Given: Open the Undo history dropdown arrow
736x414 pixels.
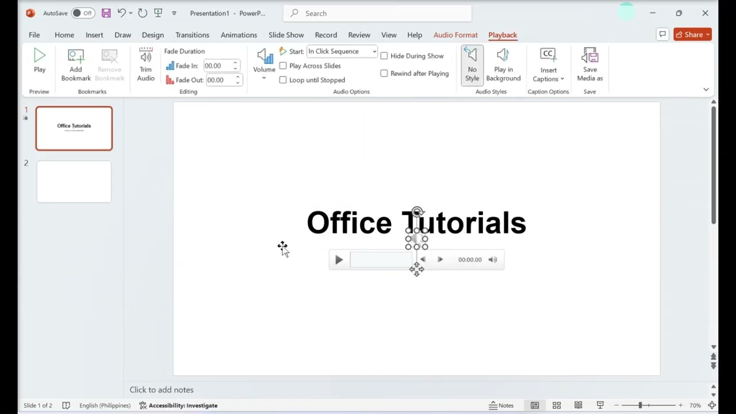Looking at the screenshot, I should 131,13.
